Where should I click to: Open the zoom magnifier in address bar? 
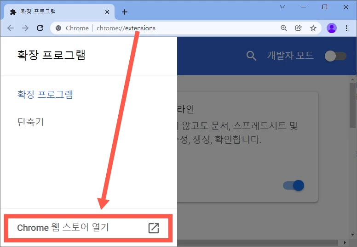[283, 28]
